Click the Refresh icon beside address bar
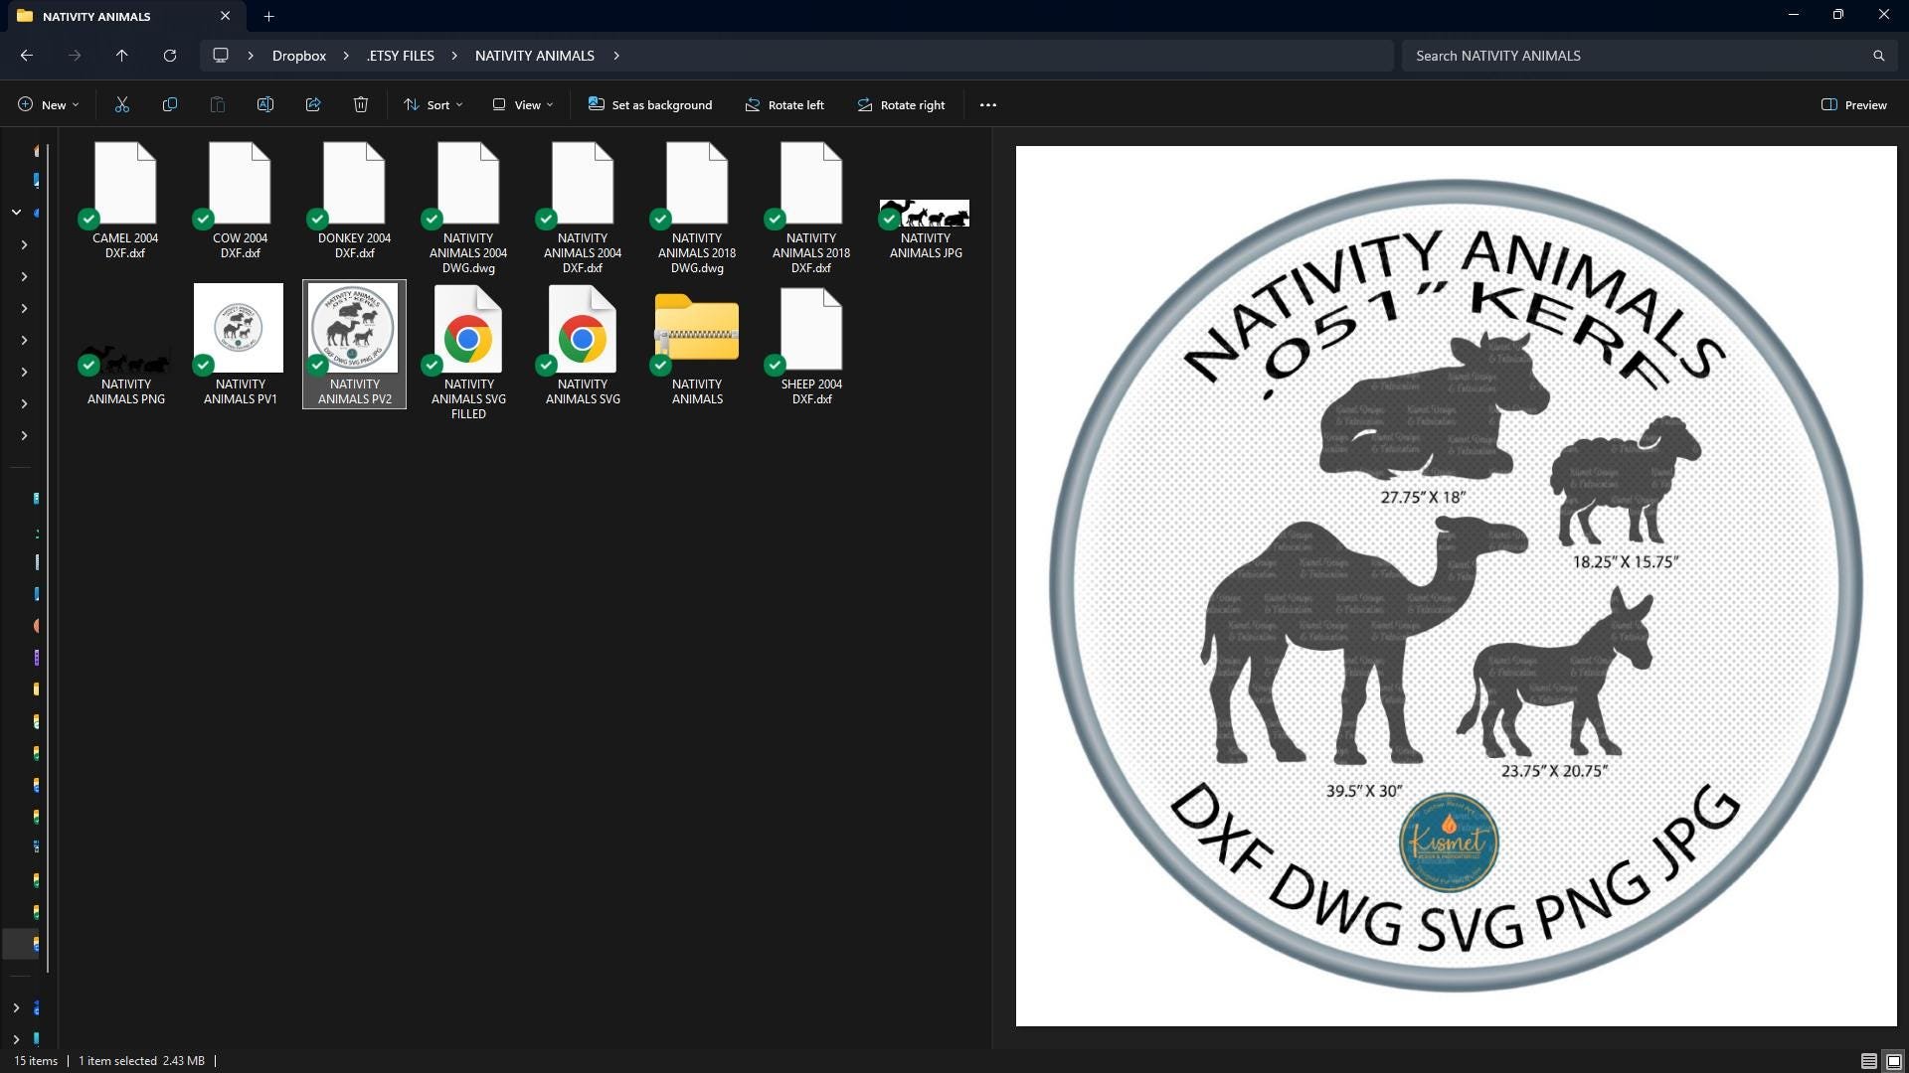Image resolution: width=1909 pixels, height=1073 pixels. coord(170,56)
